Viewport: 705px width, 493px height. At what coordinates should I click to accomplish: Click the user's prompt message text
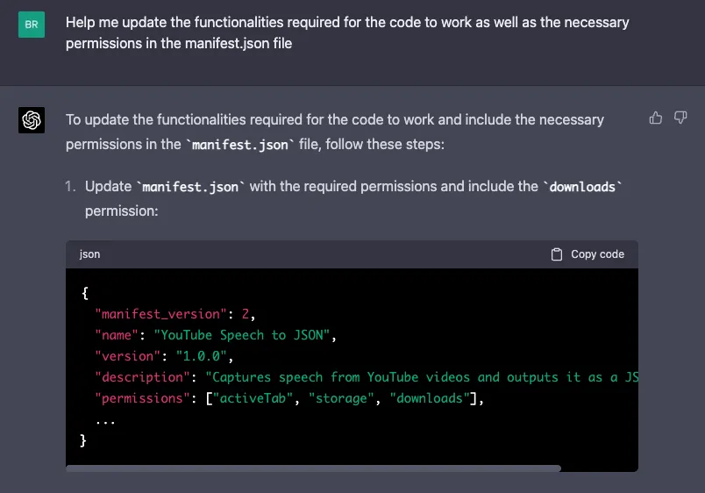(347, 32)
